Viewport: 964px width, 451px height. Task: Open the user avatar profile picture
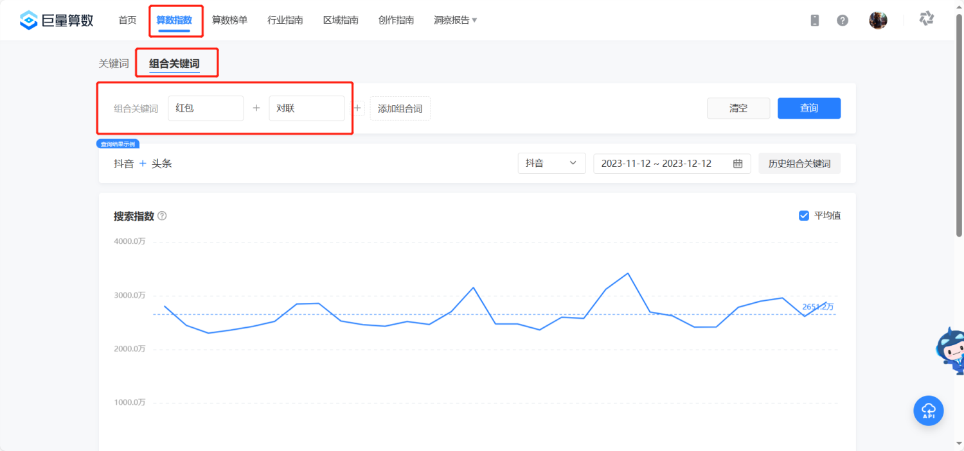point(878,21)
